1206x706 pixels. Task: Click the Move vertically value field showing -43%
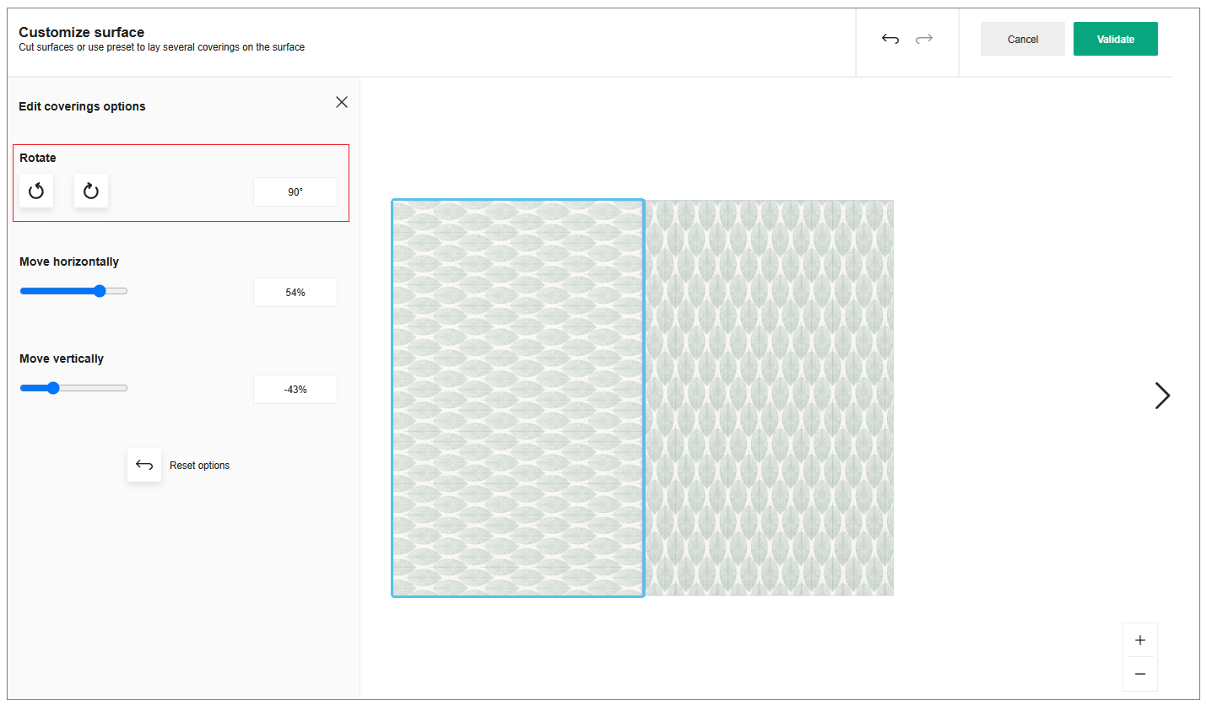click(295, 389)
